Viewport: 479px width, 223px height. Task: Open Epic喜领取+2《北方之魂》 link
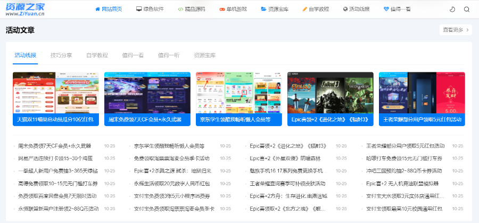287,209
